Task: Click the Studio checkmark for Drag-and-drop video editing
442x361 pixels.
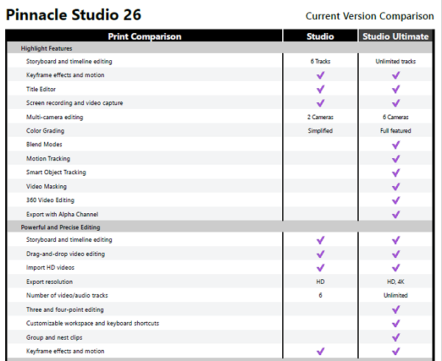Action: 320,254
